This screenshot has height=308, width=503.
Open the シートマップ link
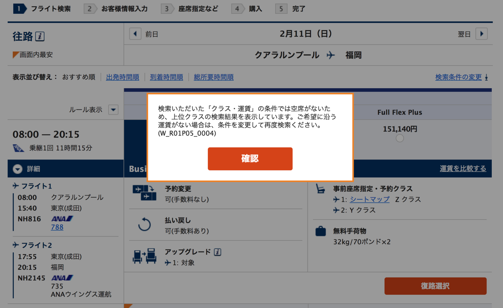[x=370, y=199]
